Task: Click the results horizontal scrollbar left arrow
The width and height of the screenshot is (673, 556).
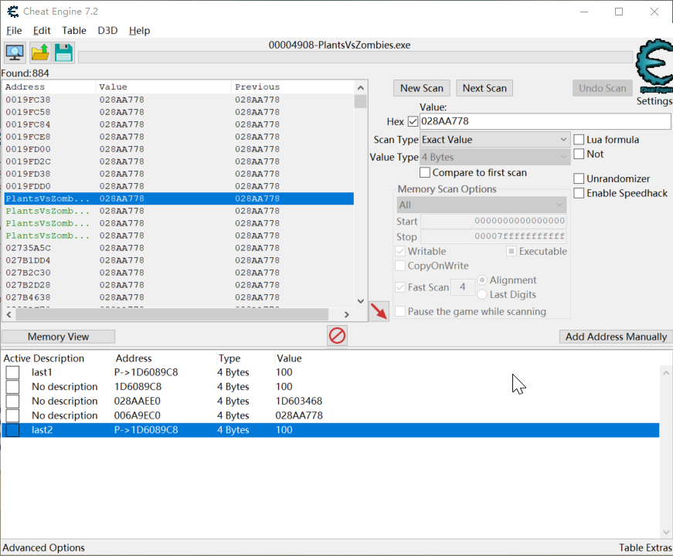Action: pos(9,314)
